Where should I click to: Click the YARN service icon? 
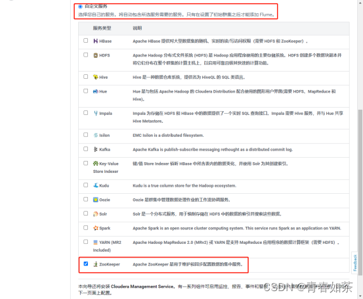[x=95, y=242]
